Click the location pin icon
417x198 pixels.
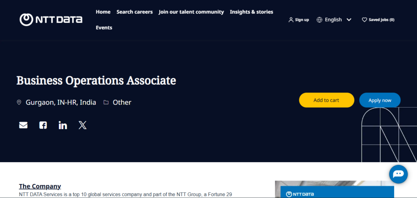19,102
